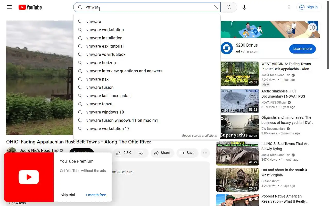Select 'vmware windows 10' suggestion

147,112
